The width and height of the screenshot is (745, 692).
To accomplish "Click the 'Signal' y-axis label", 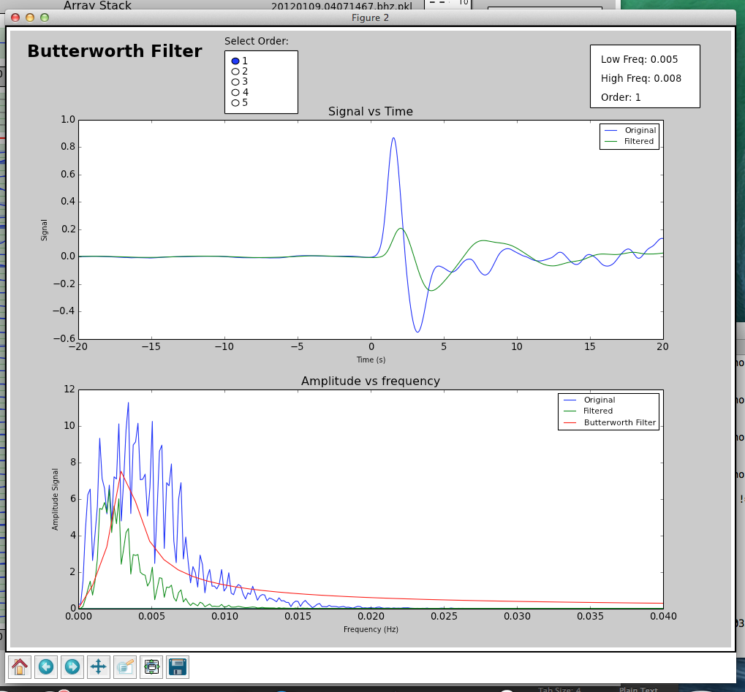I will point(44,230).
